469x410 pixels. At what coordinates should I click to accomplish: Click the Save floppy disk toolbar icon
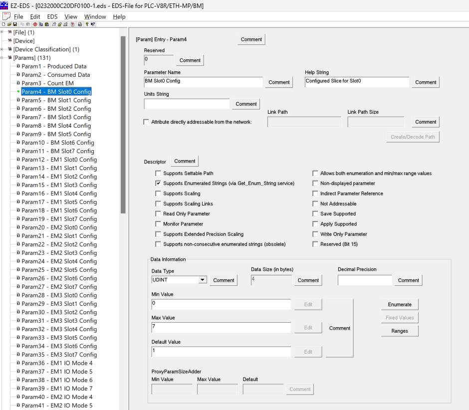point(15,24)
